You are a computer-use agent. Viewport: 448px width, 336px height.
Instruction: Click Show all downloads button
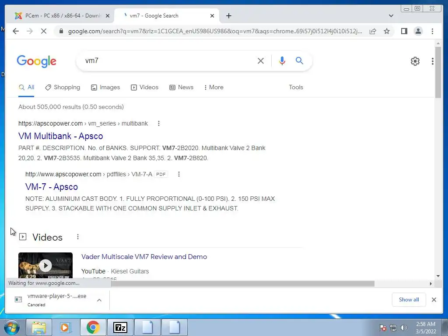click(409, 300)
